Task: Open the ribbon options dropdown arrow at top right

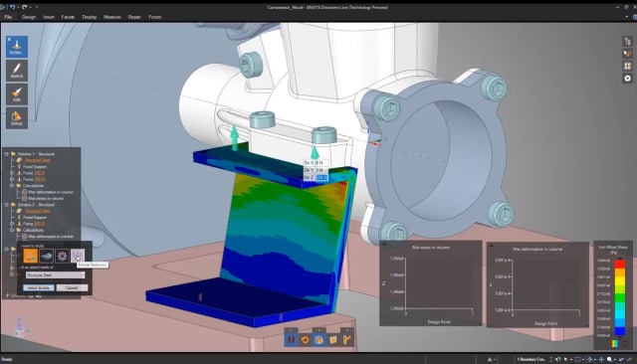Action: [626, 17]
